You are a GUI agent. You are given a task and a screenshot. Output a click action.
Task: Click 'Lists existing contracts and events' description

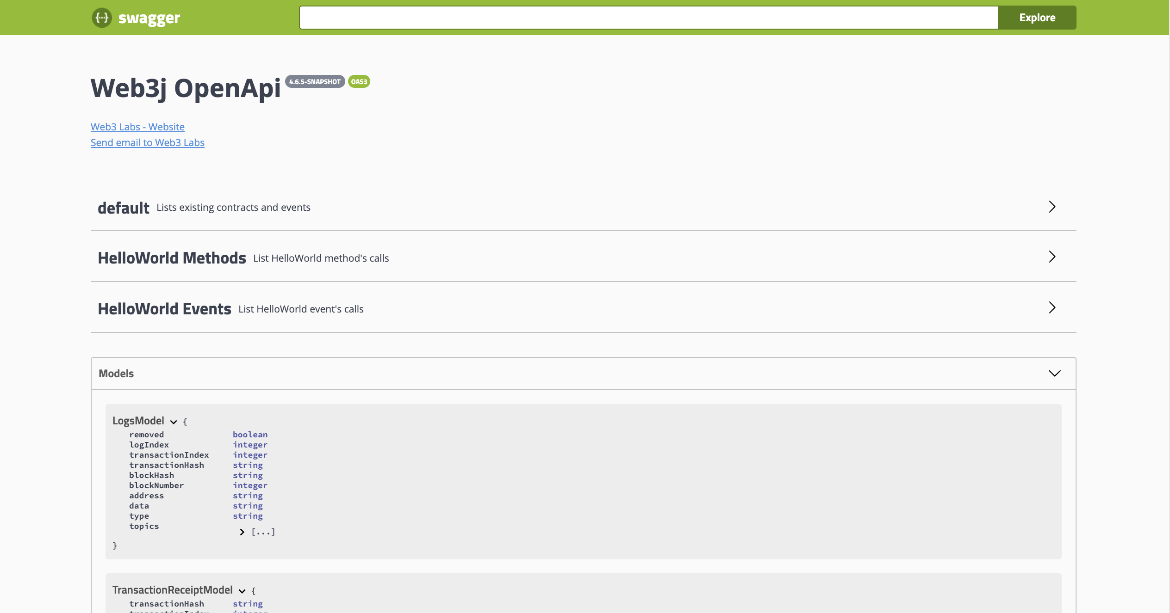233,207
